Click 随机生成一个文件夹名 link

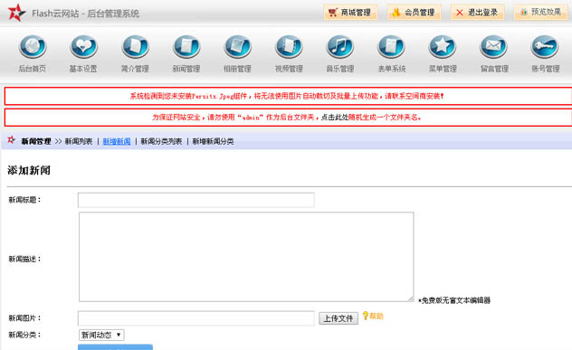(x=384, y=118)
